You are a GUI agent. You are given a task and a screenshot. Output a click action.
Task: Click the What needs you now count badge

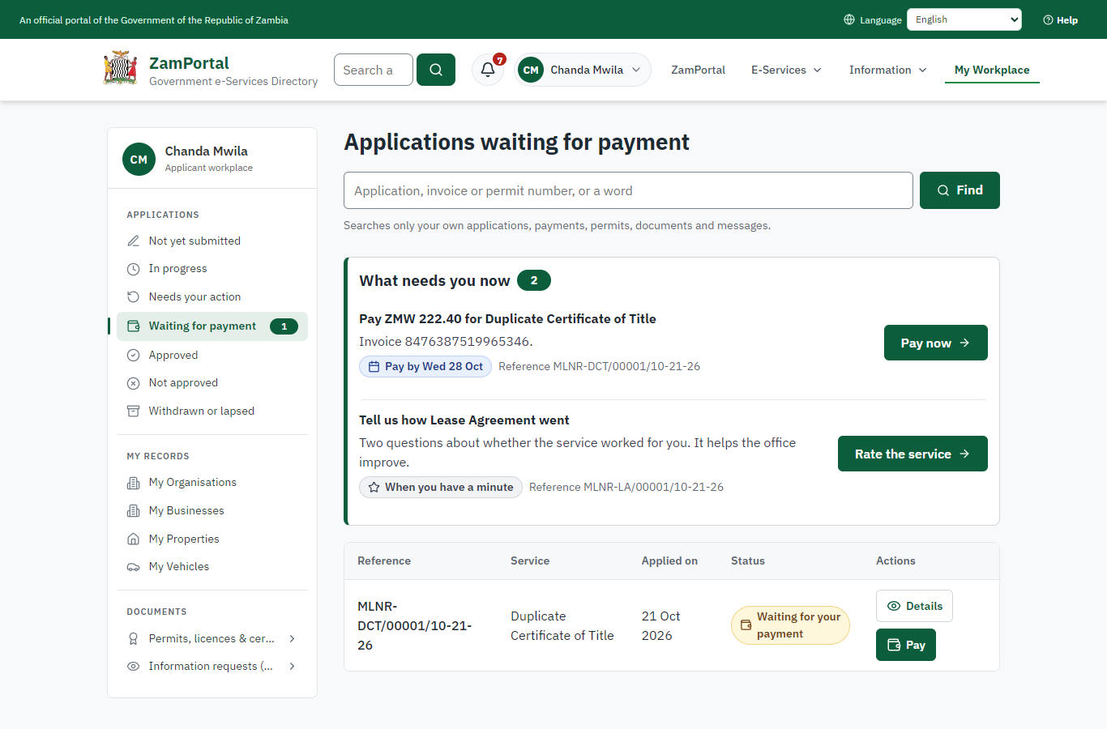534,280
